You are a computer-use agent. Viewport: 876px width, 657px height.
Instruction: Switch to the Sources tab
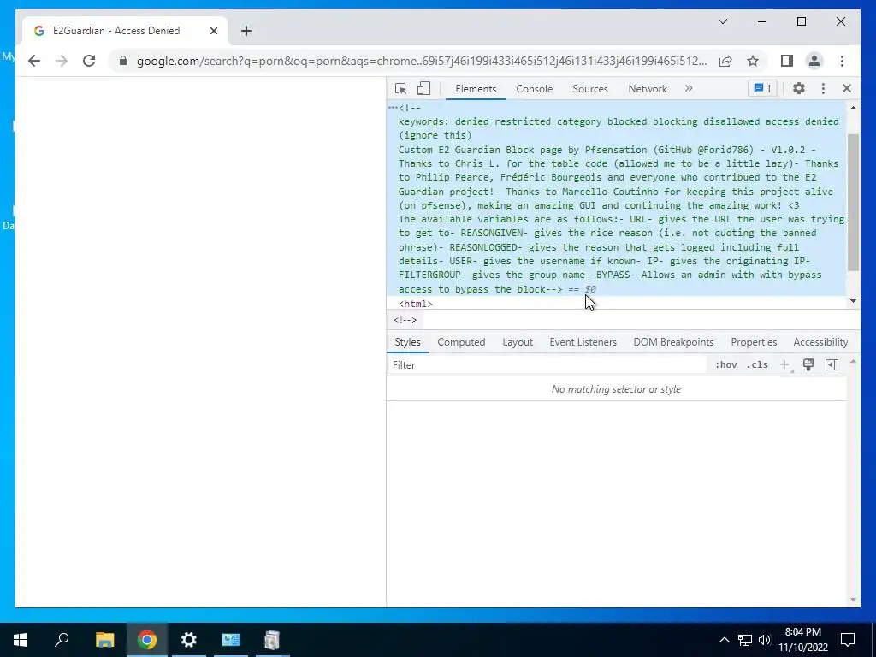point(590,89)
